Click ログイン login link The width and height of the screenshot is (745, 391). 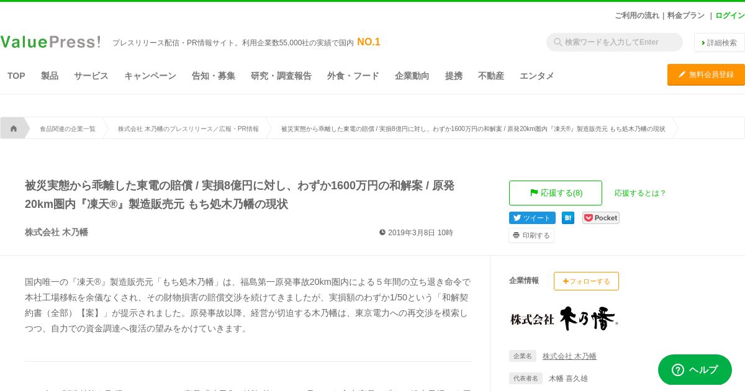click(x=730, y=16)
